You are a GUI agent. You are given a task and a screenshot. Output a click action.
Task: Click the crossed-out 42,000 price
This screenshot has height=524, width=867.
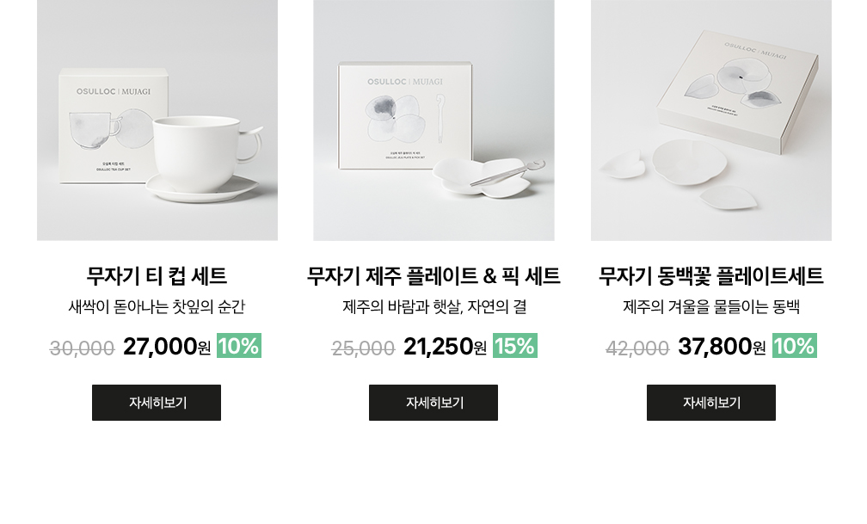tap(637, 348)
